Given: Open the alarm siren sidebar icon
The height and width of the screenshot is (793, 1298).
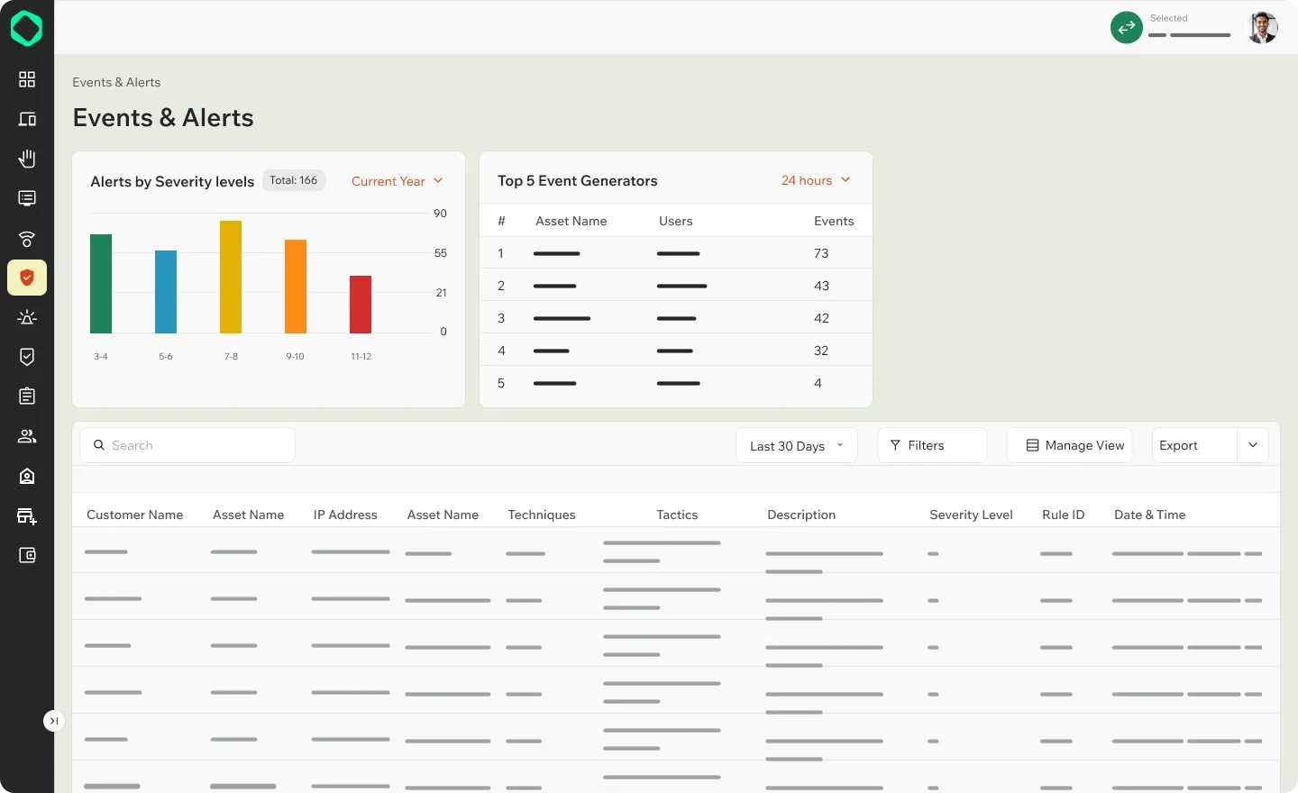Looking at the screenshot, I should (27, 317).
